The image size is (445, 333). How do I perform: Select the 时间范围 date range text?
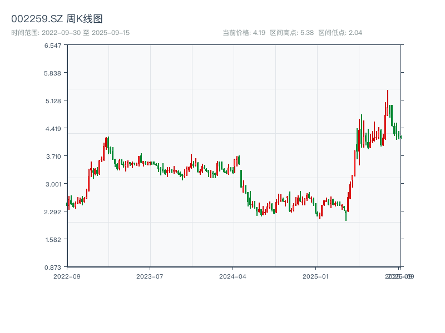click(x=71, y=33)
